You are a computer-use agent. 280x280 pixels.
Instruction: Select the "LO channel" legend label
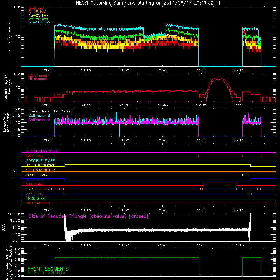click(38, 75)
